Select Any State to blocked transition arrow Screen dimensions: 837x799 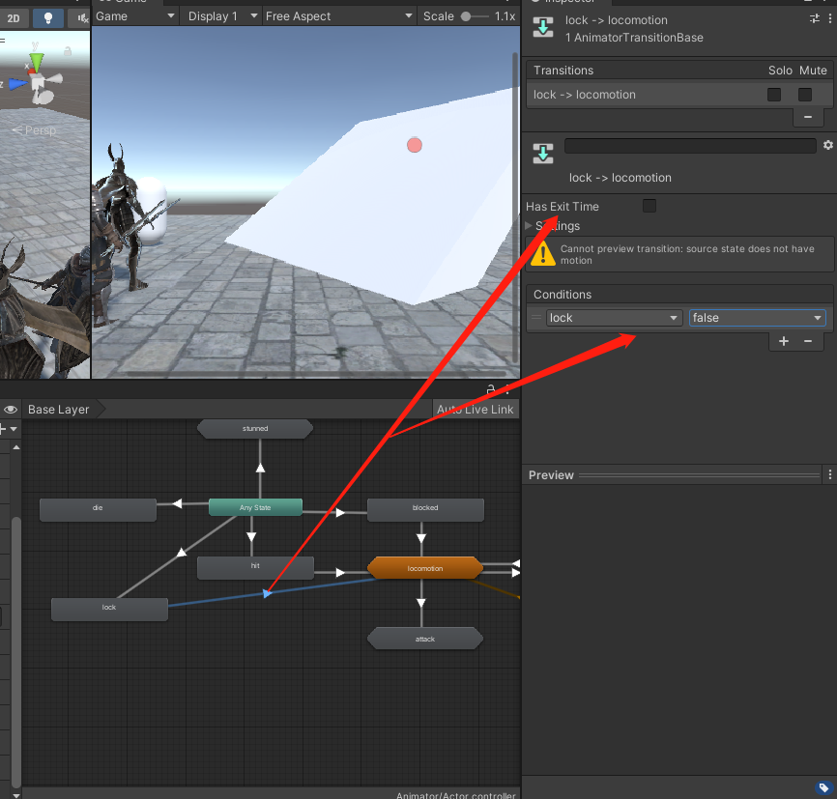click(340, 513)
